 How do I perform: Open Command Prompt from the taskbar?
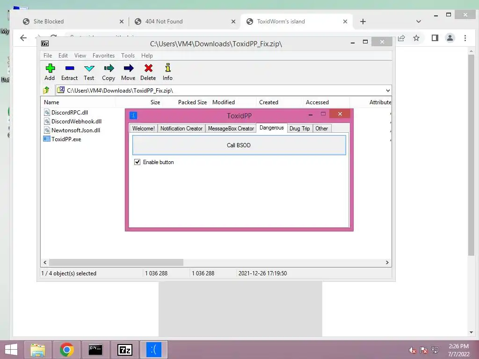coord(95,350)
